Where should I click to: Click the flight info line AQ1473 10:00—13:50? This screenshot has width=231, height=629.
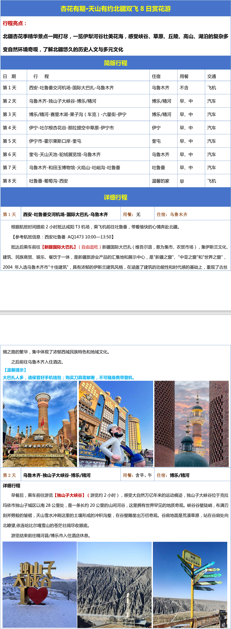tap(63, 237)
